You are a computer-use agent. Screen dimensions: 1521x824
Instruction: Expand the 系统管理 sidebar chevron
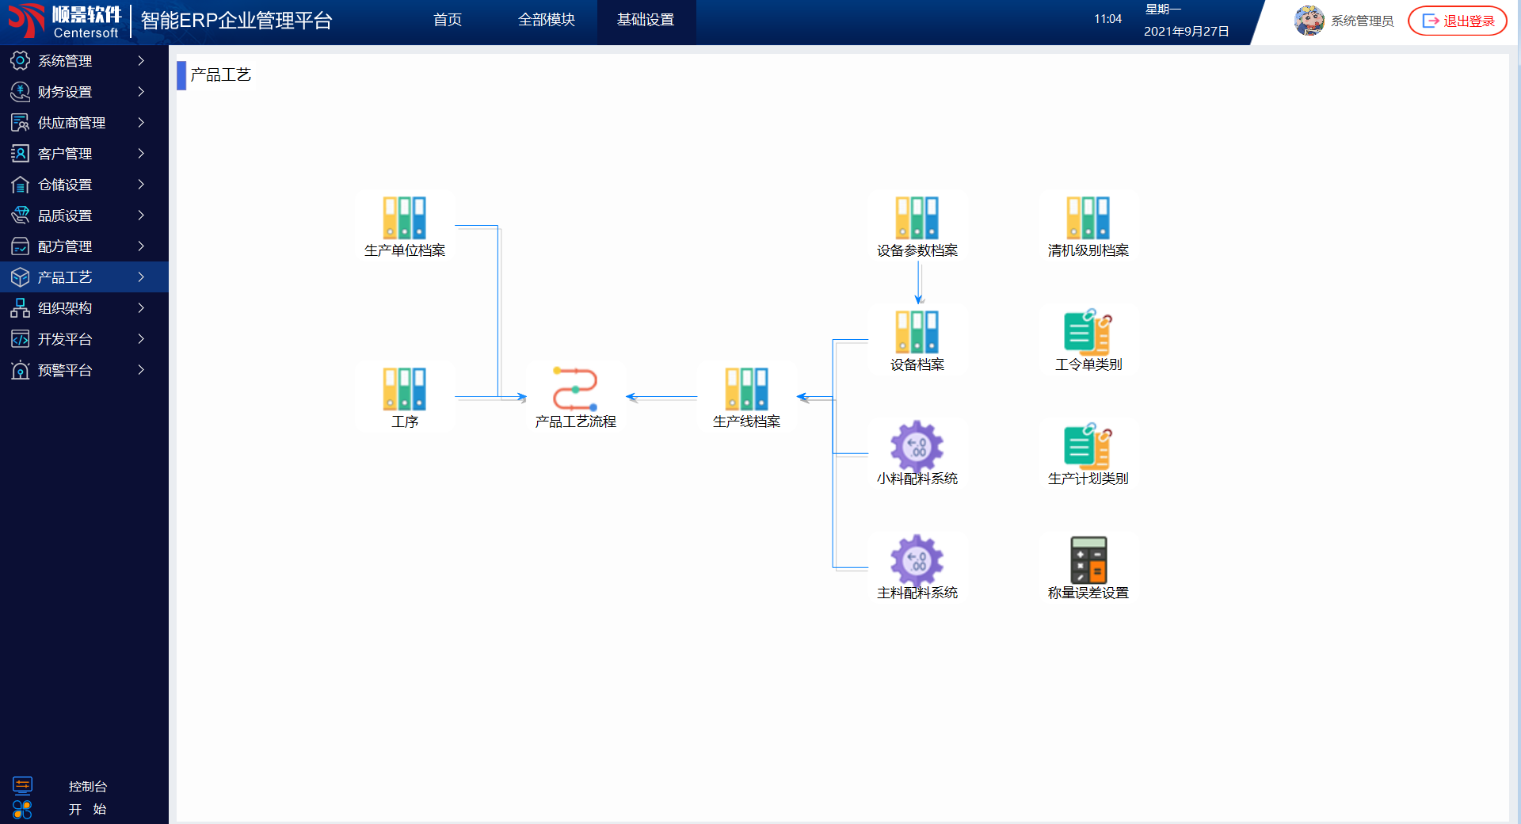(x=141, y=61)
